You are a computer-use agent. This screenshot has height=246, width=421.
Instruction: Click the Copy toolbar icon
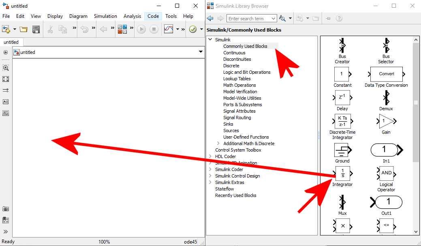[63, 29]
